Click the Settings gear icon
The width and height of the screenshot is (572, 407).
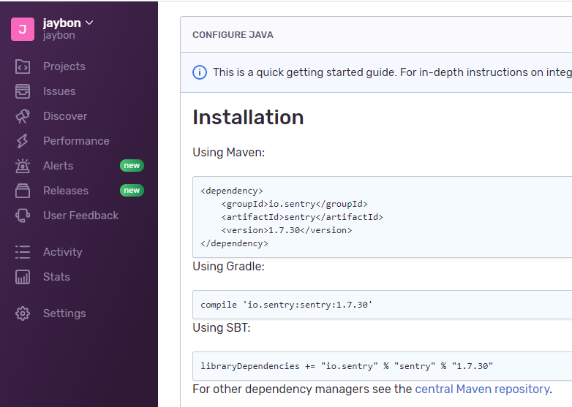coord(23,313)
